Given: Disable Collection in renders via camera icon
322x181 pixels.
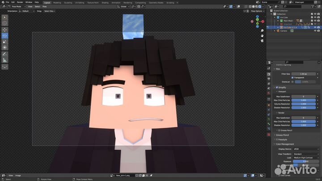Looking at the screenshot, I should click(318, 14).
